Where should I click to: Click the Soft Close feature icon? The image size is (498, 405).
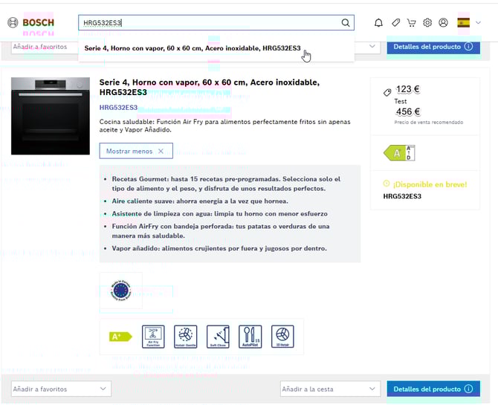pos(218,336)
